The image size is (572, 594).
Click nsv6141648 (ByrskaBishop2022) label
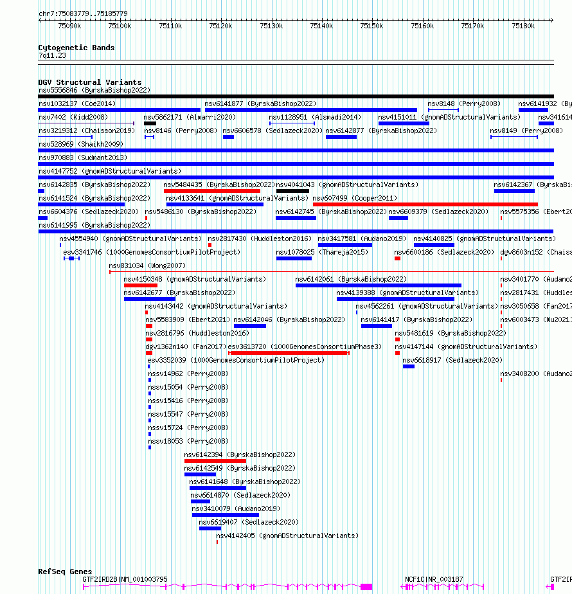pos(245,482)
